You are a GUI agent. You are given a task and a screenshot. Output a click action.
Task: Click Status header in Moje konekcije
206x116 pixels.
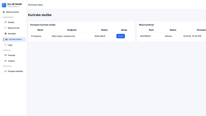pos(173,30)
